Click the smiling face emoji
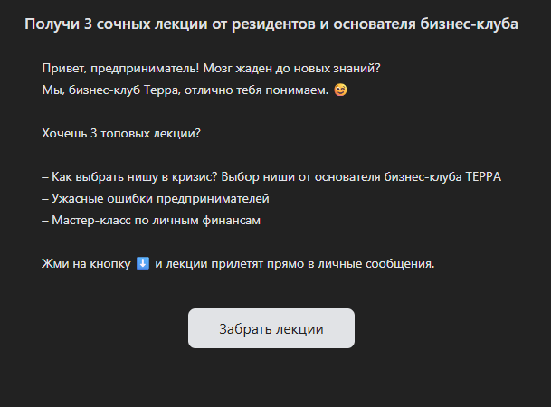This screenshot has width=551, height=407. [x=340, y=90]
